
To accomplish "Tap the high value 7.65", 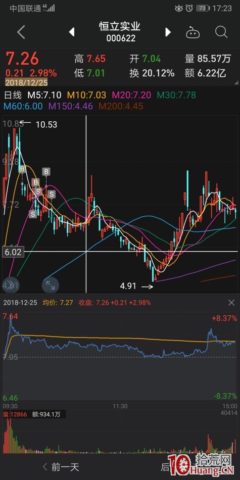I will click(96, 59).
